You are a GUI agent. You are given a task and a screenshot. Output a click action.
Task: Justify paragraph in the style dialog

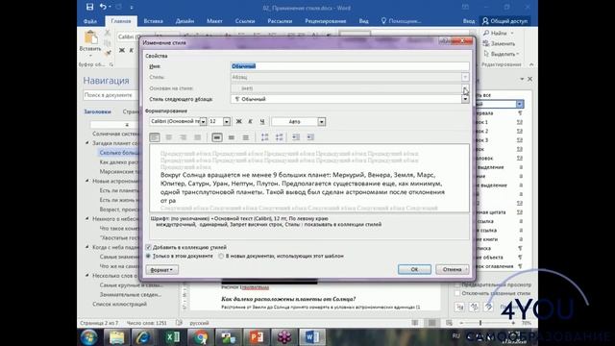tap(197, 137)
